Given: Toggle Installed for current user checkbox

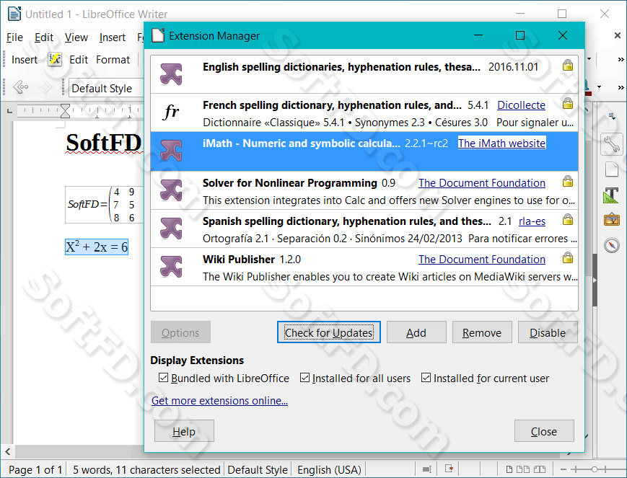Looking at the screenshot, I should (x=426, y=378).
